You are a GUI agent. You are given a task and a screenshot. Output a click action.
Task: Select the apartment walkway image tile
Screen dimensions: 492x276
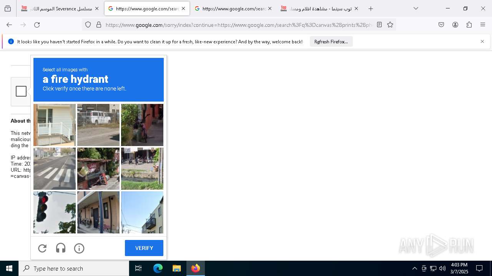98,212
